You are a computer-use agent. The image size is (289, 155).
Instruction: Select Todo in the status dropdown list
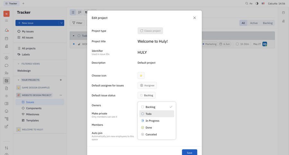click(x=157, y=114)
